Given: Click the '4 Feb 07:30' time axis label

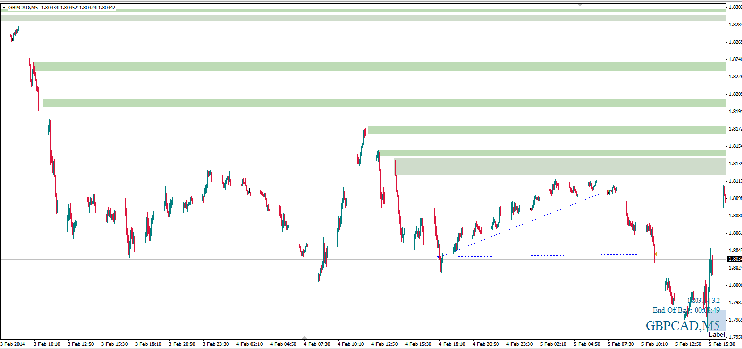Looking at the screenshot, I should coord(317,344).
